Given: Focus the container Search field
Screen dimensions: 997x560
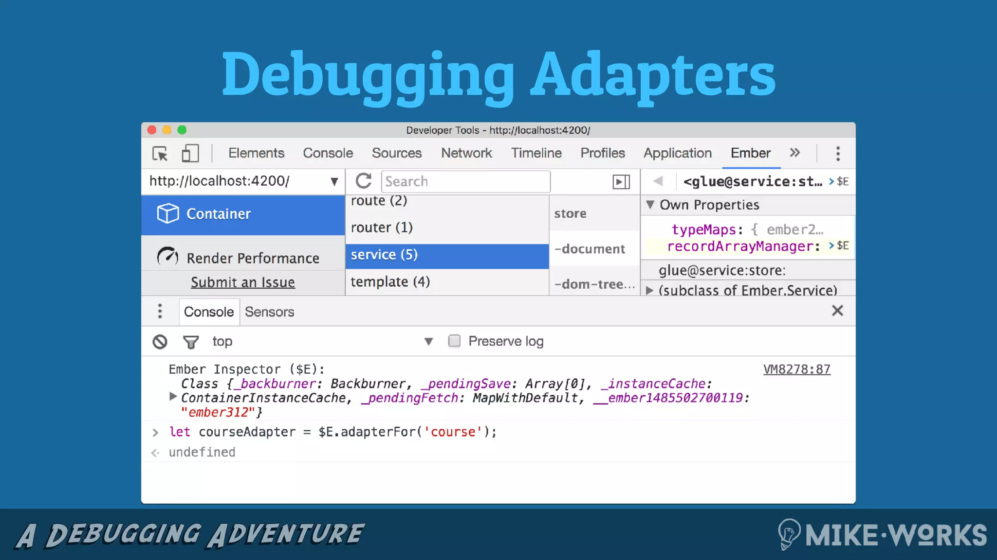Looking at the screenshot, I should (x=465, y=181).
